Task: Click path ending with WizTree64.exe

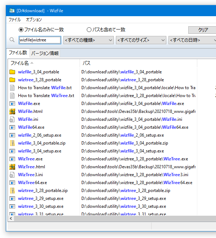Action: pyautogui.click(x=137, y=183)
